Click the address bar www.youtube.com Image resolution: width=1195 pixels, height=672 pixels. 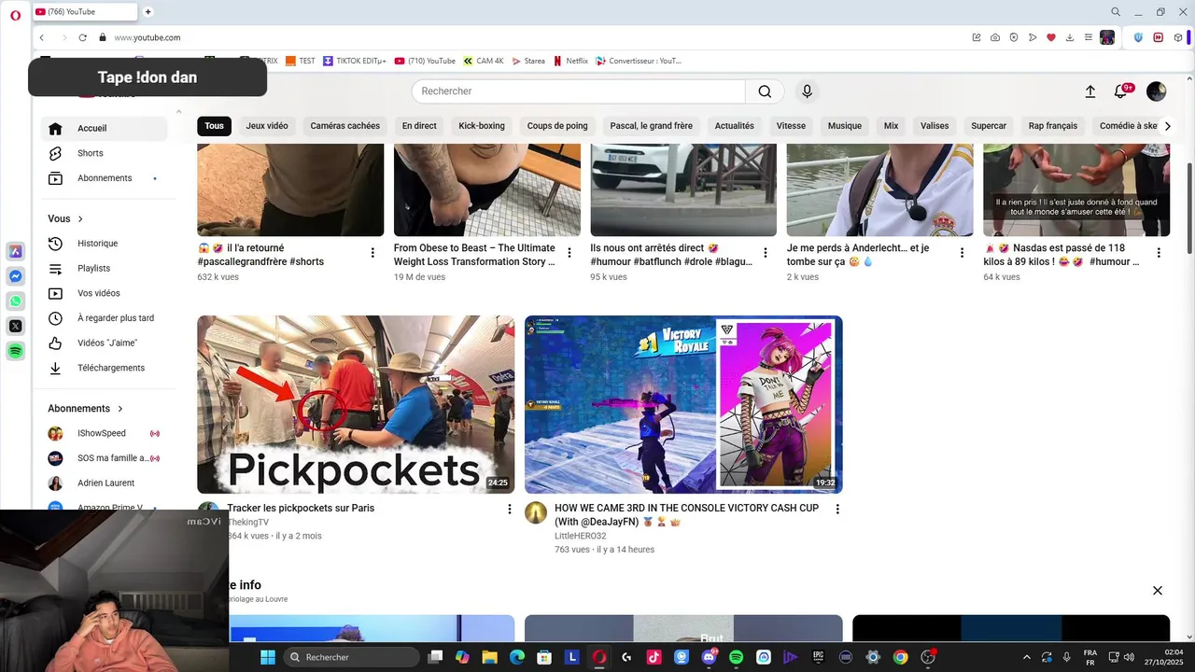[148, 37]
